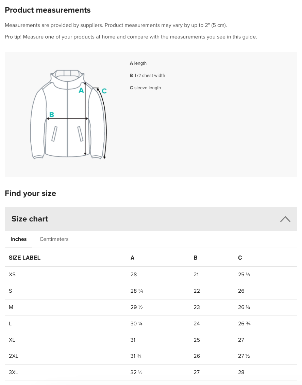Select the SIZE LABEL column header
This screenshot has height=385, width=302.
coord(24,258)
